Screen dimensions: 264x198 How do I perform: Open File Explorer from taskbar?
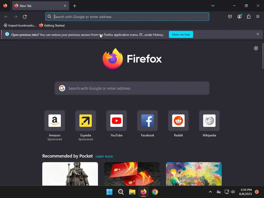[132, 192]
